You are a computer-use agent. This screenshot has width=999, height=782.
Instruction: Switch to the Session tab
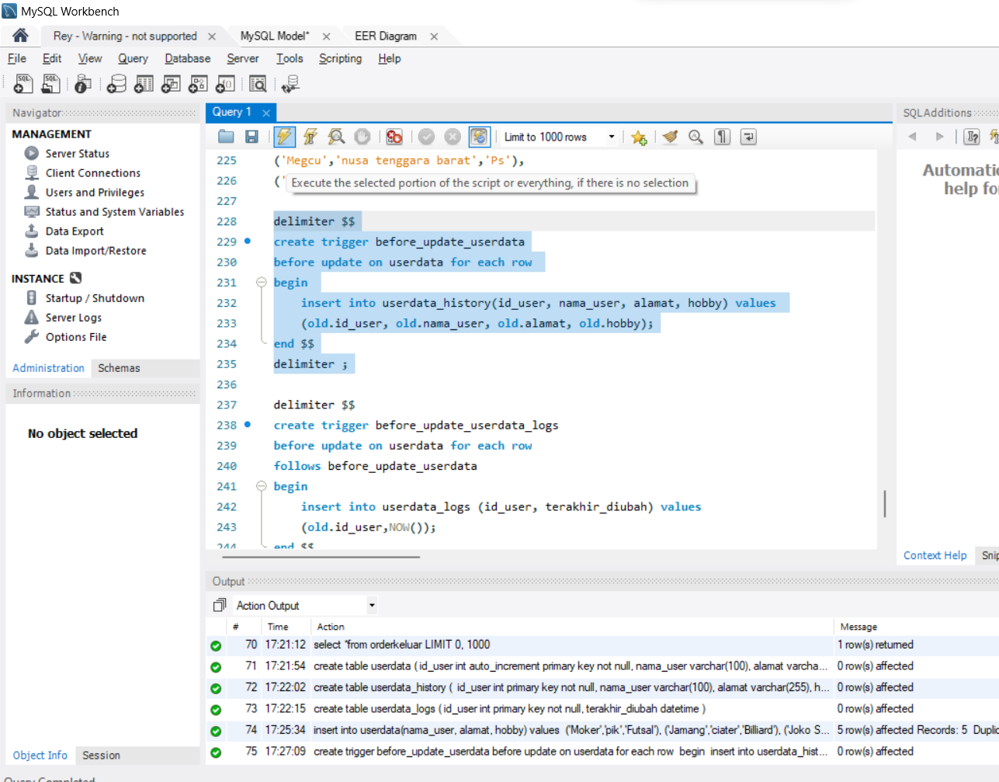[101, 755]
